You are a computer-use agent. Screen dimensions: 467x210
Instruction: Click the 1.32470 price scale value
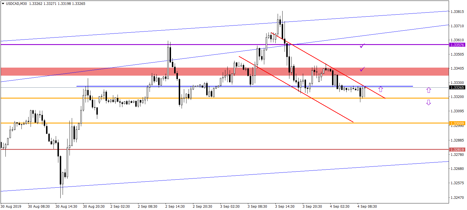[457, 198]
